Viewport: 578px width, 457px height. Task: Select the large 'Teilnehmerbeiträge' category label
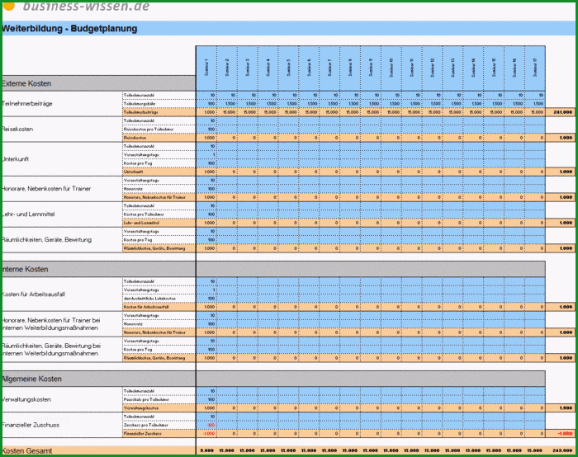(x=27, y=103)
